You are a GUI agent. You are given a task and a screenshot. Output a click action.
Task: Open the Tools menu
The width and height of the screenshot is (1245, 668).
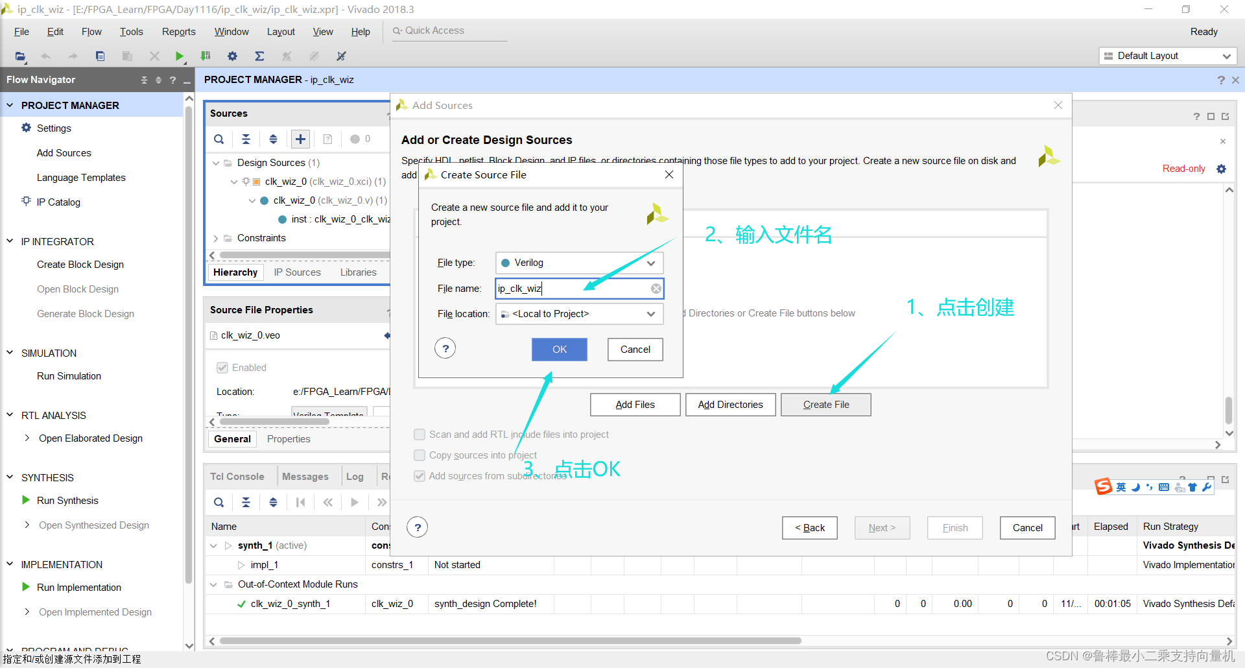click(x=131, y=32)
